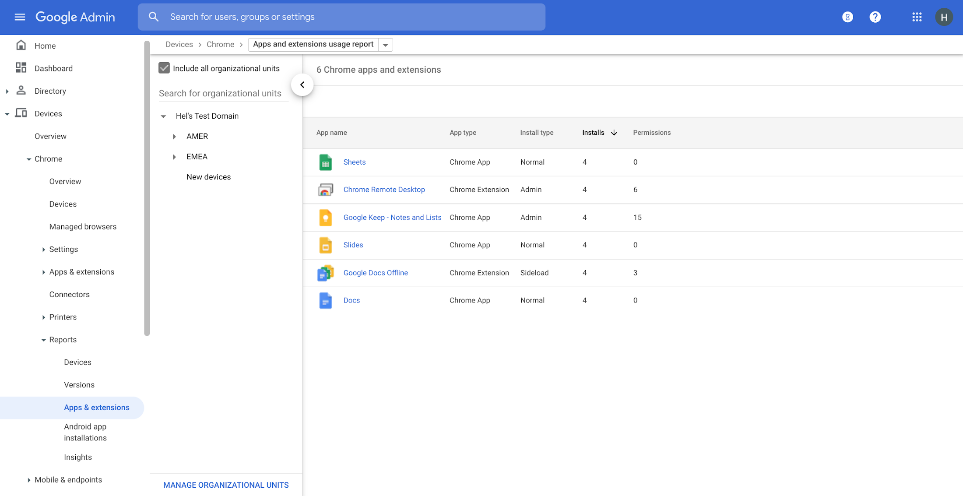Viewport: 963px width, 496px height.
Task: Expand the AMER organizational unit
Action: 174,137
